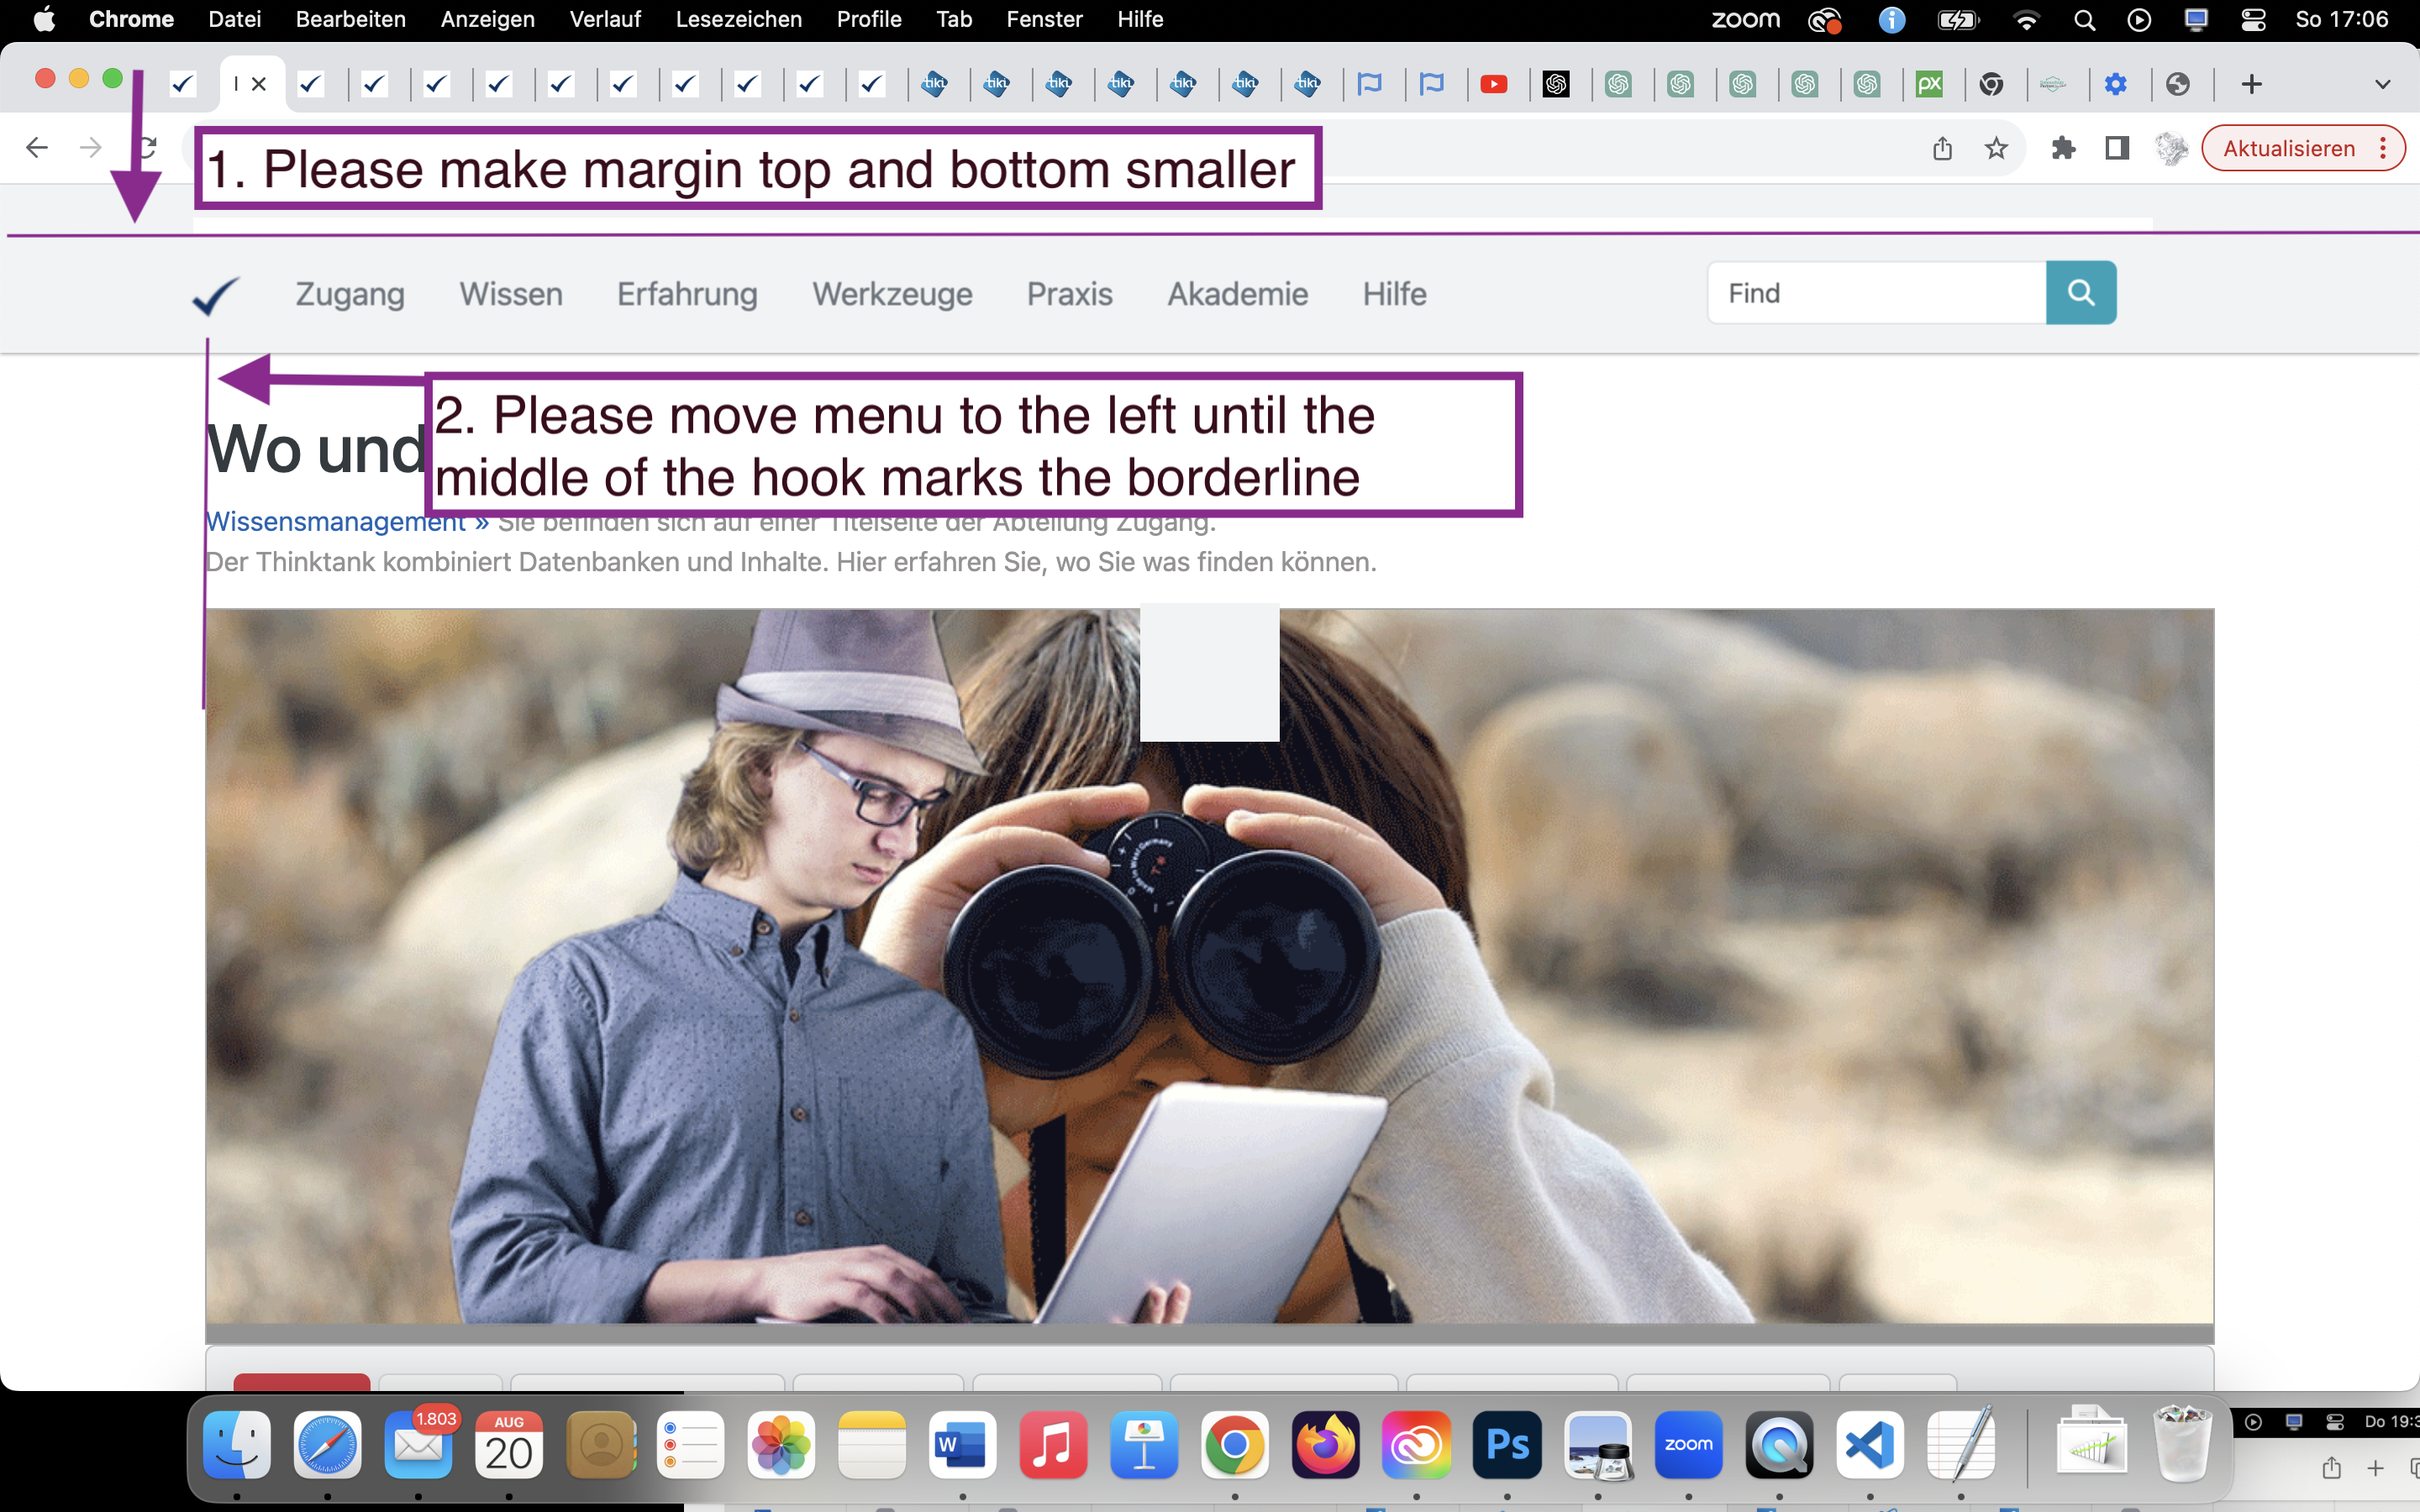Image resolution: width=2420 pixels, height=1512 pixels.
Task: Open the Extensions puzzle icon
Action: coord(2063,149)
